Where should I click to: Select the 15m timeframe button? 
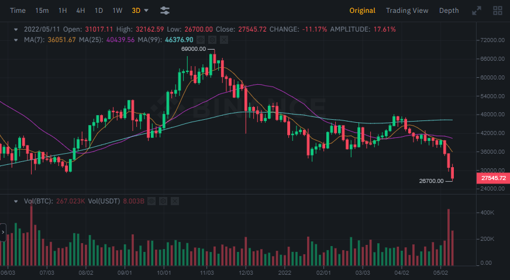tap(42, 11)
